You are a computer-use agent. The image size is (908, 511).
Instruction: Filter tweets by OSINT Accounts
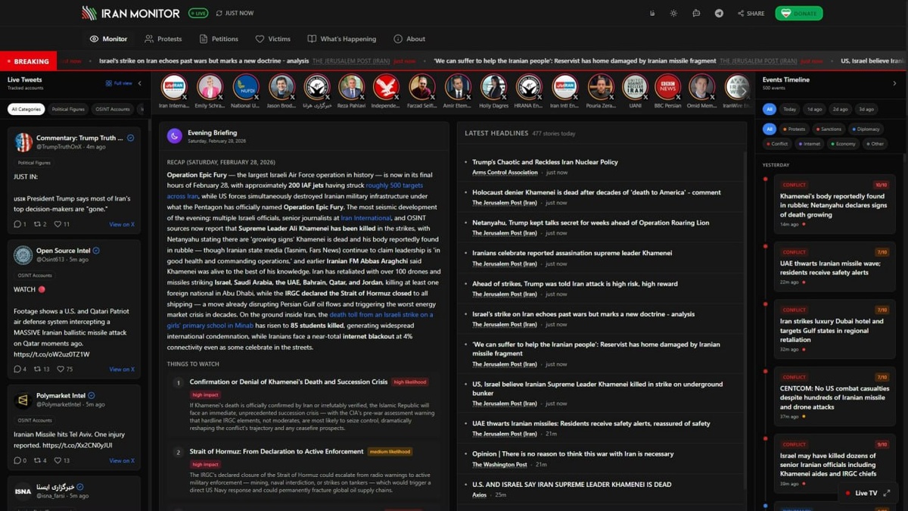[113, 109]
